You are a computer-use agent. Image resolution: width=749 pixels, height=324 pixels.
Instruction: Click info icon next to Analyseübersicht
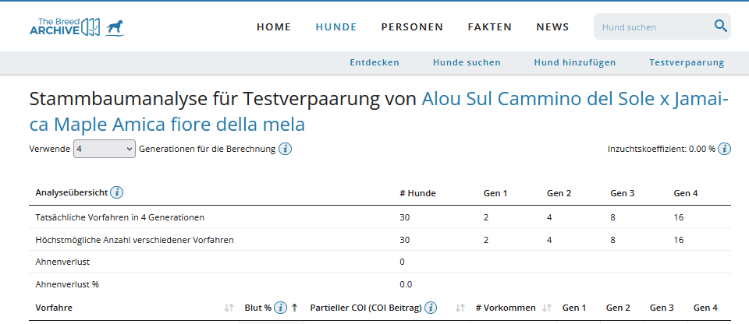pyautogui.click(x=117, y=192)
